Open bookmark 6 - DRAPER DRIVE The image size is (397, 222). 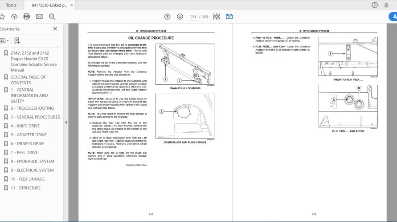pyautogui.click(x=27, y=143)
